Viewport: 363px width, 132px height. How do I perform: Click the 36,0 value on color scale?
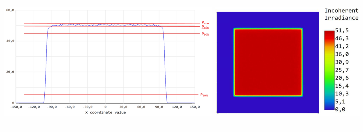click(342, 54)
